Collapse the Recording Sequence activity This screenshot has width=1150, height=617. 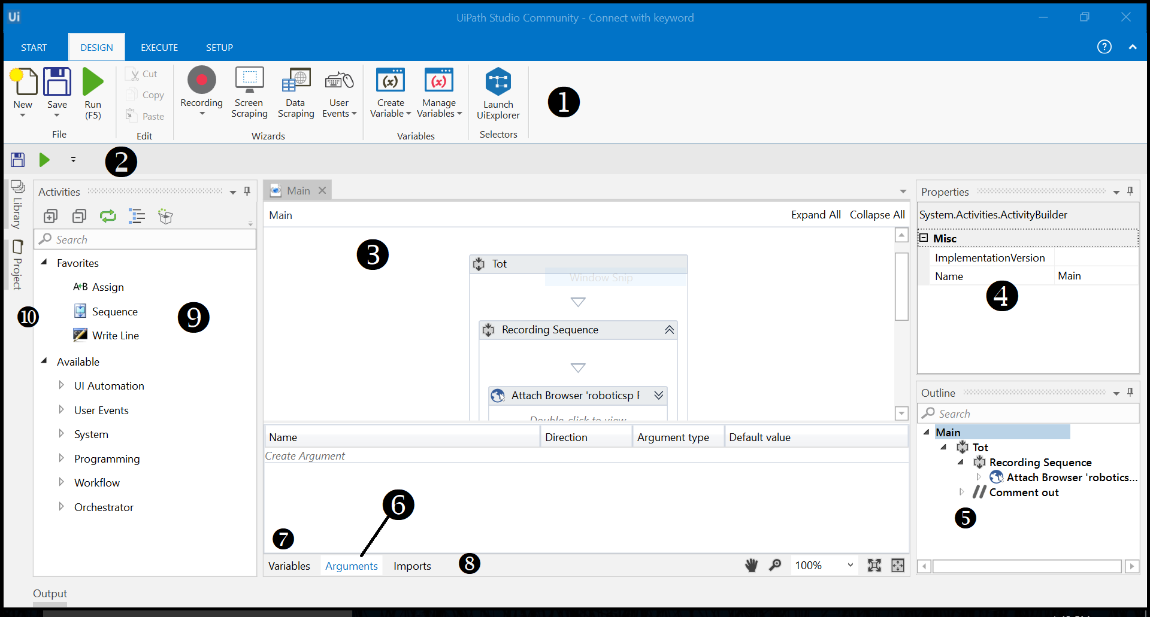(x=669, y=330)
